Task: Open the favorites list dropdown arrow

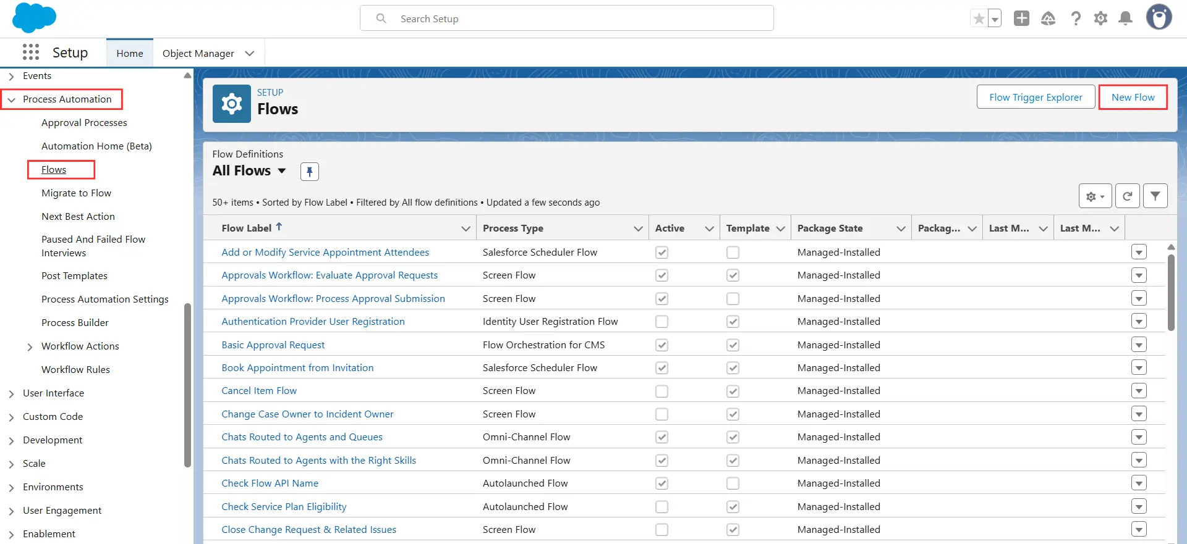Action: pyautogui.click(x=995, y=19)
